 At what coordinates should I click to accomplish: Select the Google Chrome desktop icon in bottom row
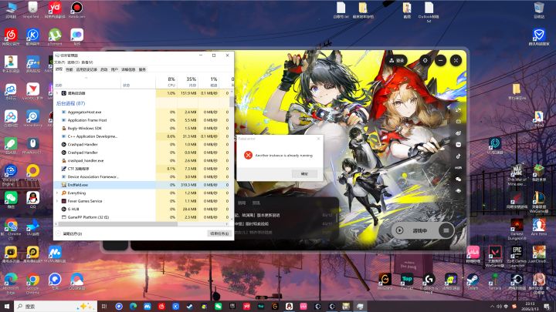(32, 283)
